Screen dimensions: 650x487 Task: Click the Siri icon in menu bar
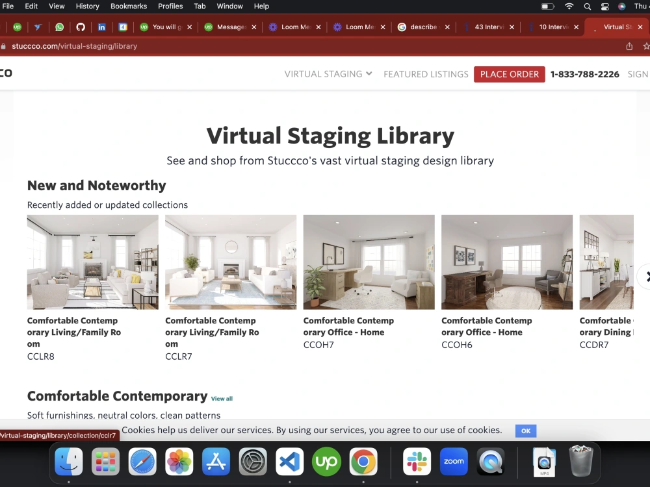coord(621,6)
